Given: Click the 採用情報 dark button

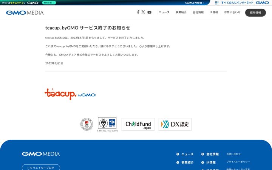Looking at the screenshot, I should pyautogui.click(x=255, y=12).
